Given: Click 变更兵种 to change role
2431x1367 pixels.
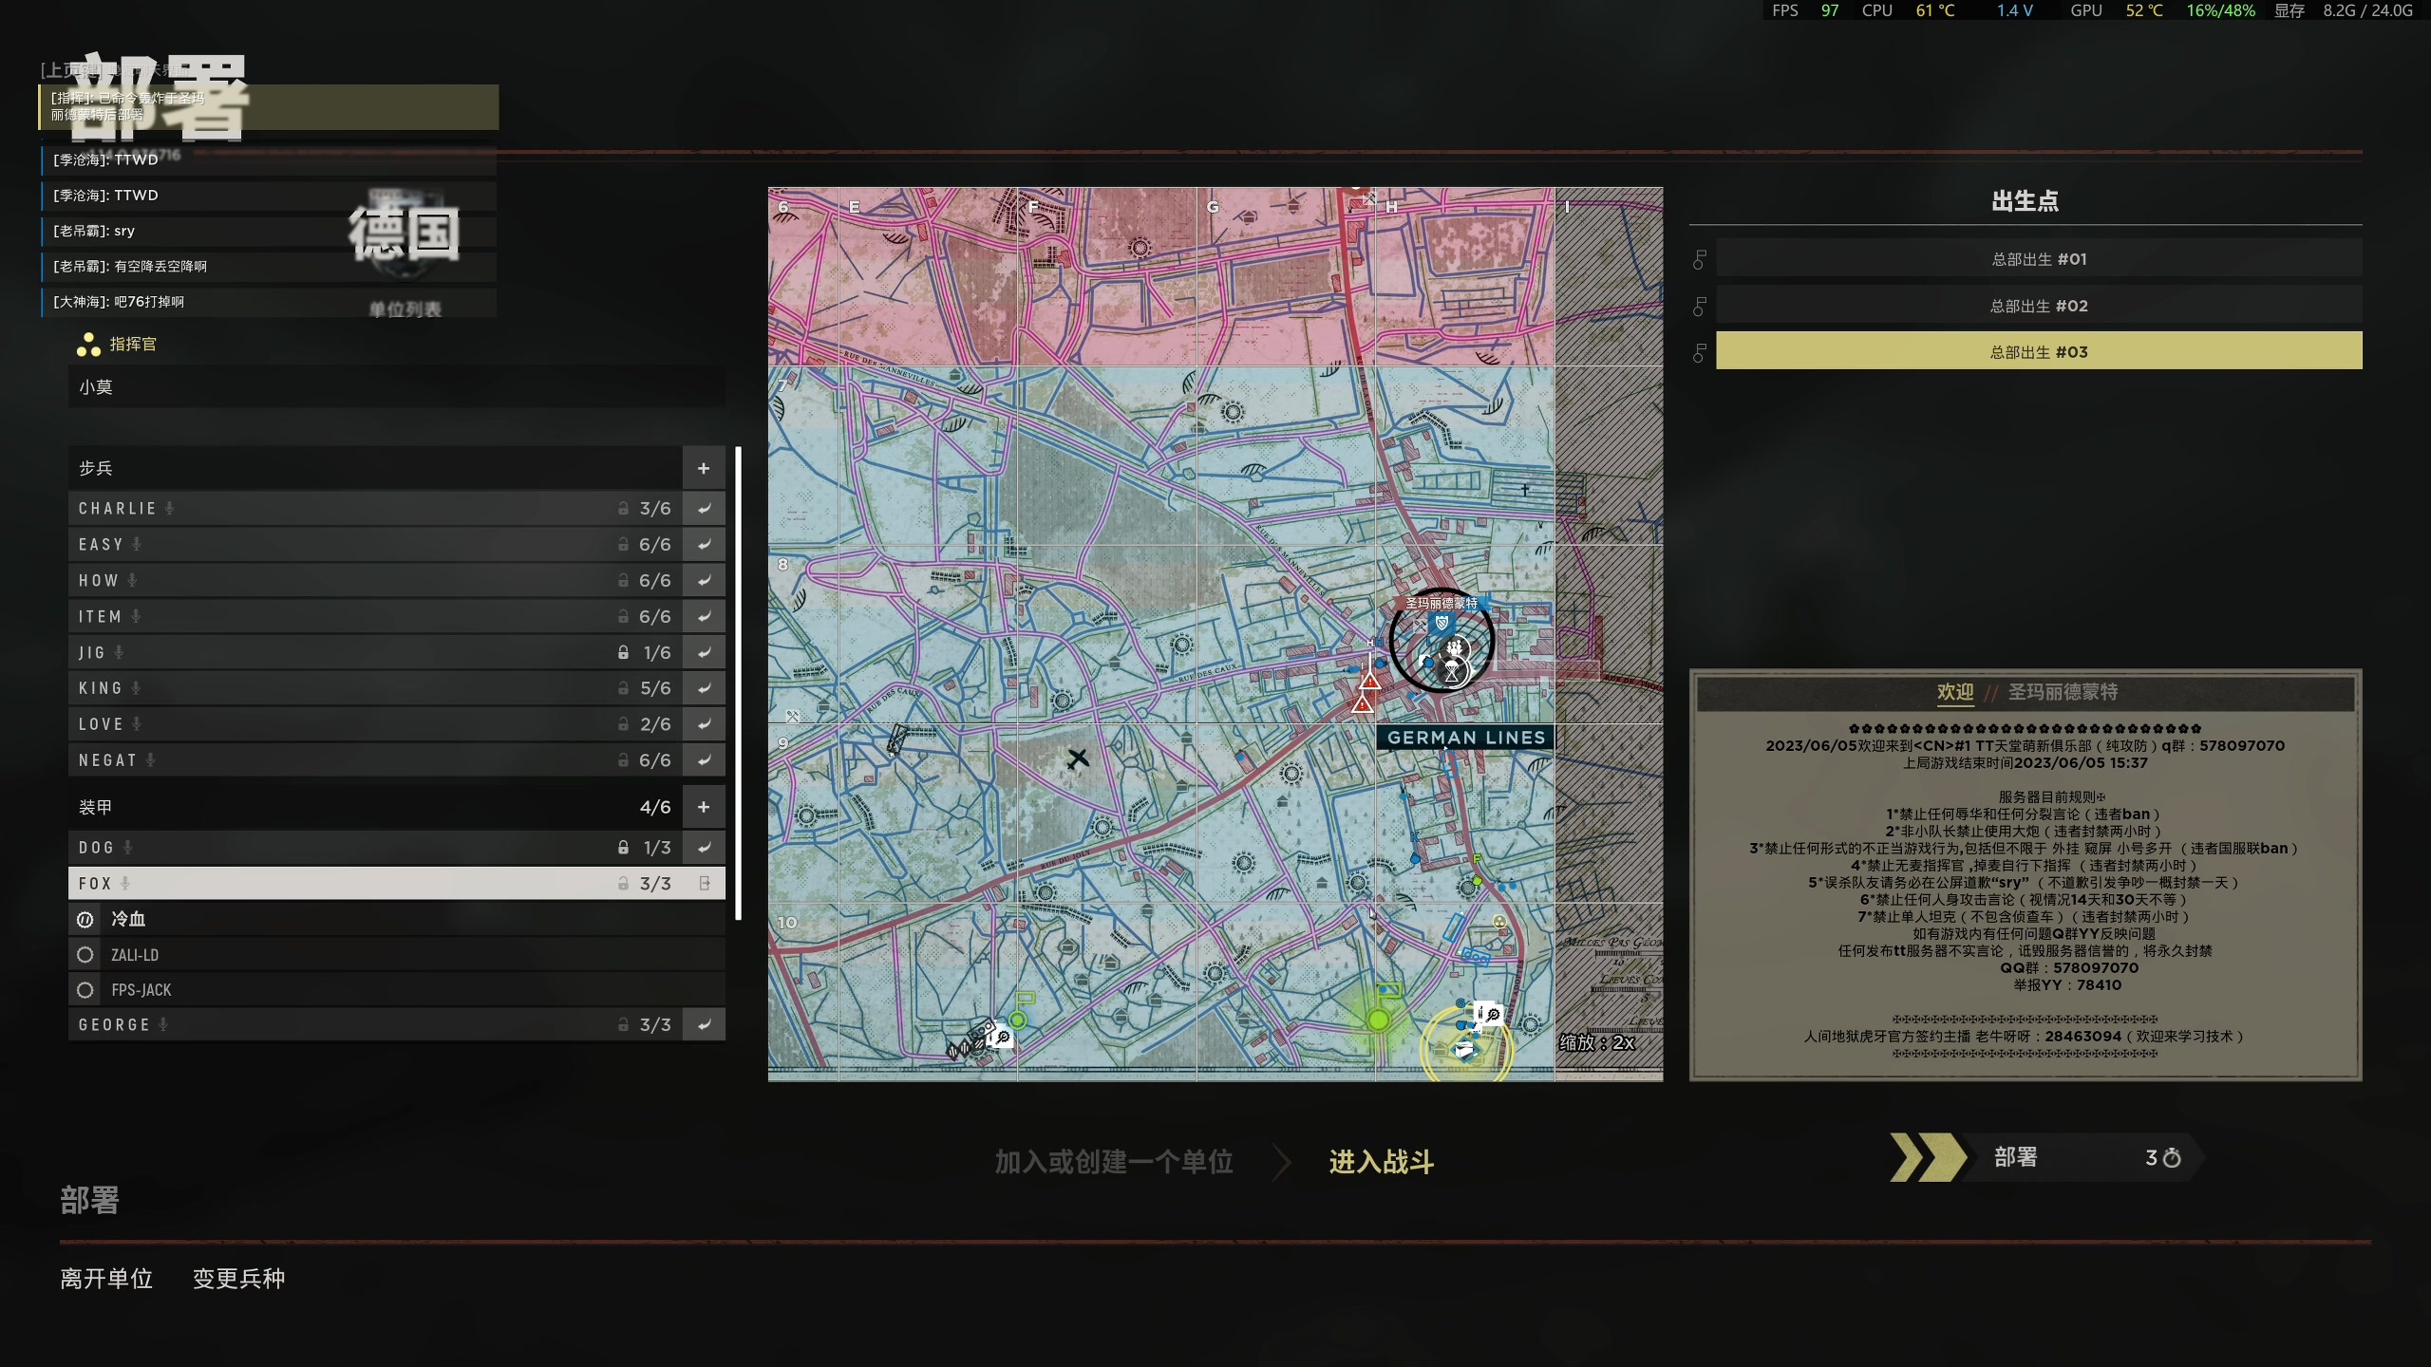Looking at the screenshot, I should 238,1279.
